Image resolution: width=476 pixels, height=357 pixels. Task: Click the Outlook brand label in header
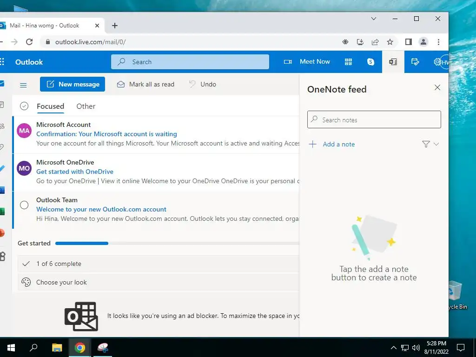29,62
